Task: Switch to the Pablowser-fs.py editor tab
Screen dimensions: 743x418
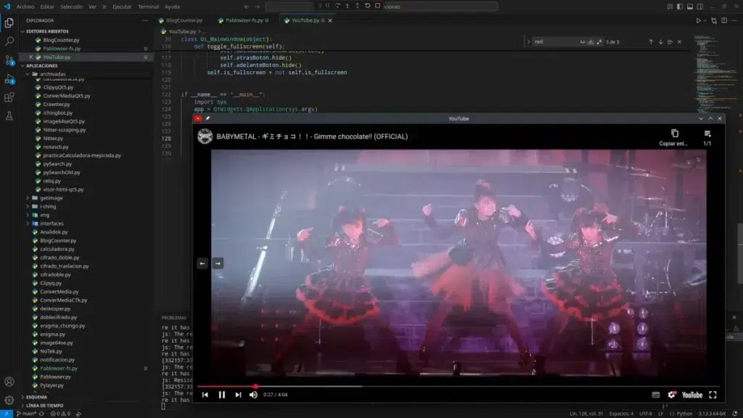Action: pyautogui.click(x=245, y=20)
